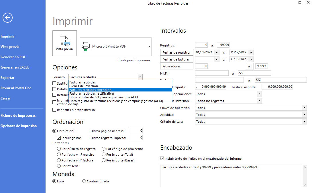Image resolution: width=312 pixels, height=193 pixels.
Task: Select Bienes de inversión format option
Action: point(120,86)
